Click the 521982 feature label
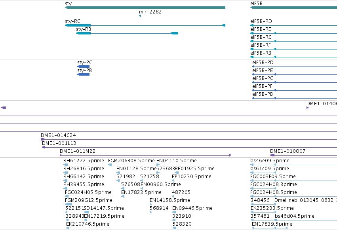 tap(126, 177)
